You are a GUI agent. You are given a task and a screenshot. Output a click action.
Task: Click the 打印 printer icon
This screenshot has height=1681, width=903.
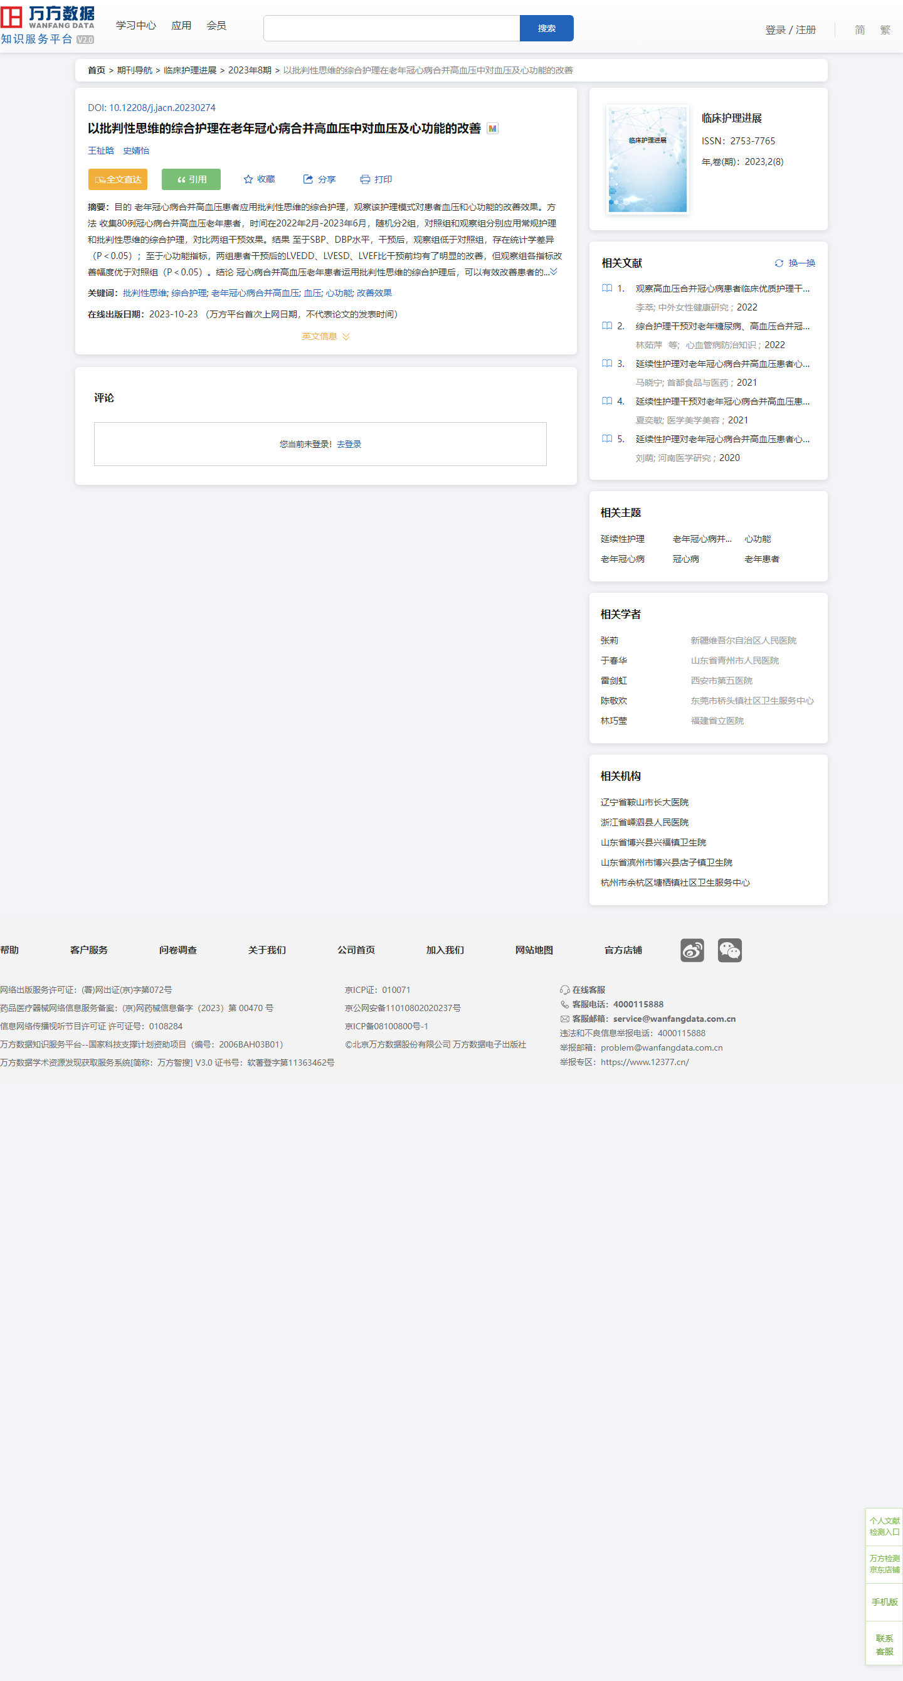(365, 179)
